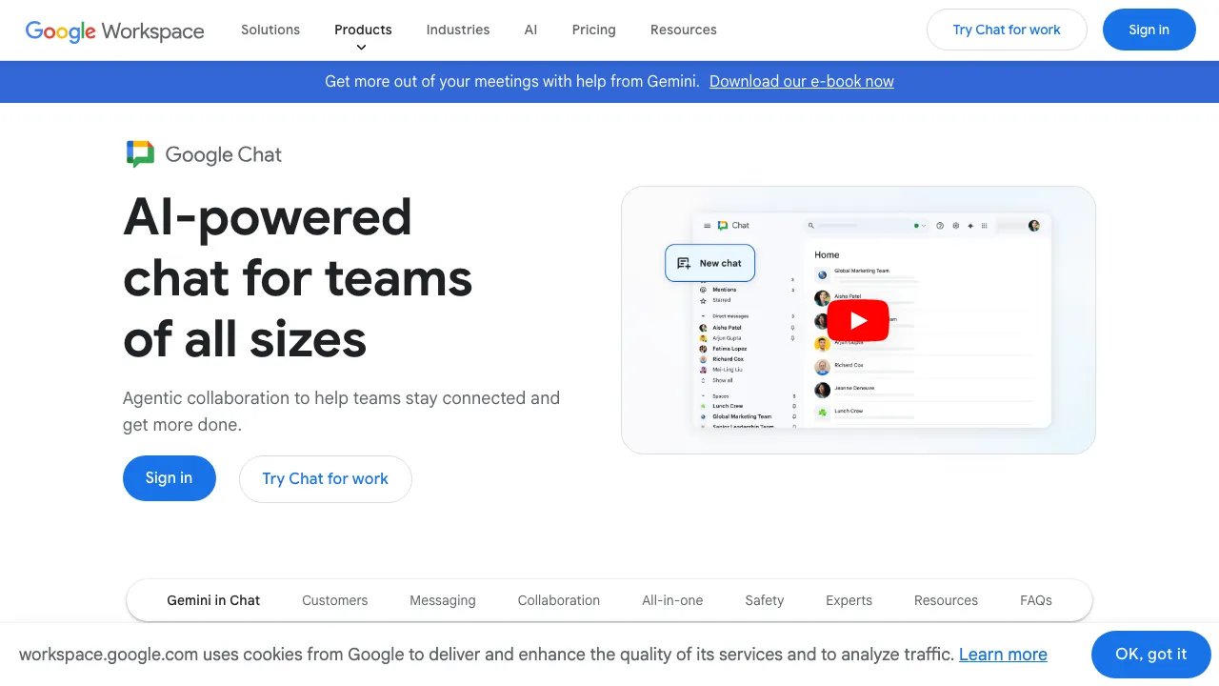This screenshot has height=686, width=1219.
Task: Click the Google Chat logo above the headline
Action: (203, 153)
